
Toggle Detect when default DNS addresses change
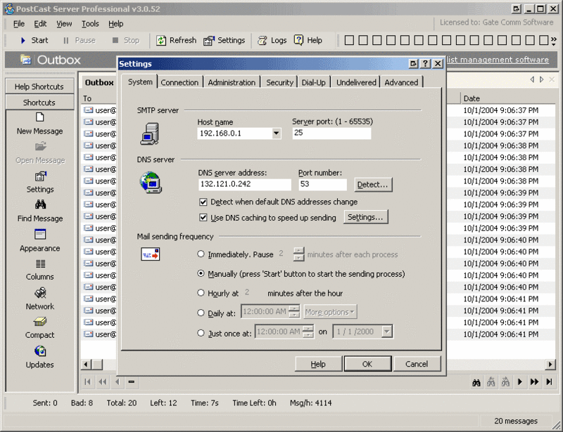(203, 202)
